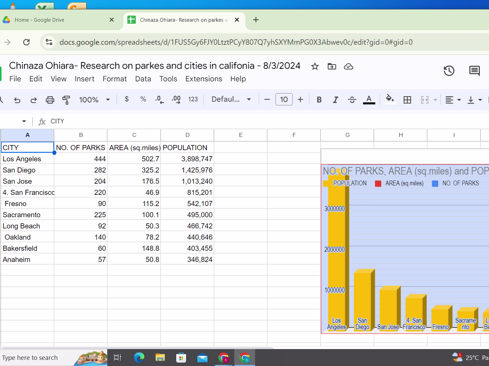Click the Move to folder icon
This screenshot has width=489, height=366.
click(332, 66)
